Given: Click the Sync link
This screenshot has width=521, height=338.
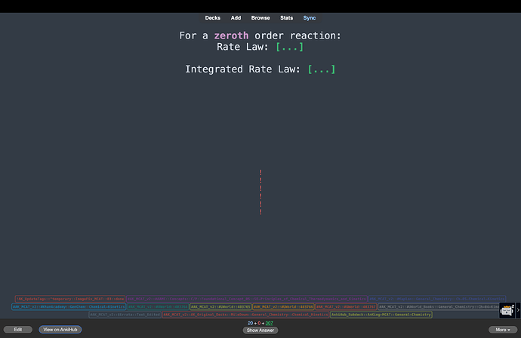Looking at the screenshot, I should pos(310,18).
